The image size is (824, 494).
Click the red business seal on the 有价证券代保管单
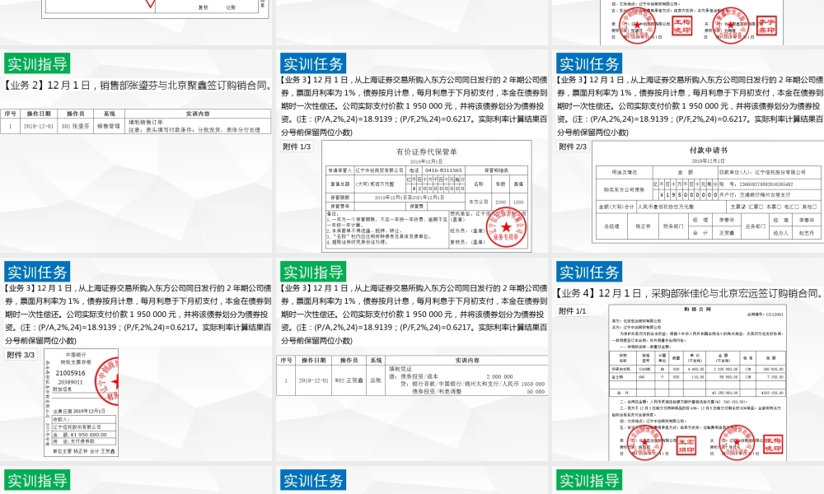[x=506, y=227]
